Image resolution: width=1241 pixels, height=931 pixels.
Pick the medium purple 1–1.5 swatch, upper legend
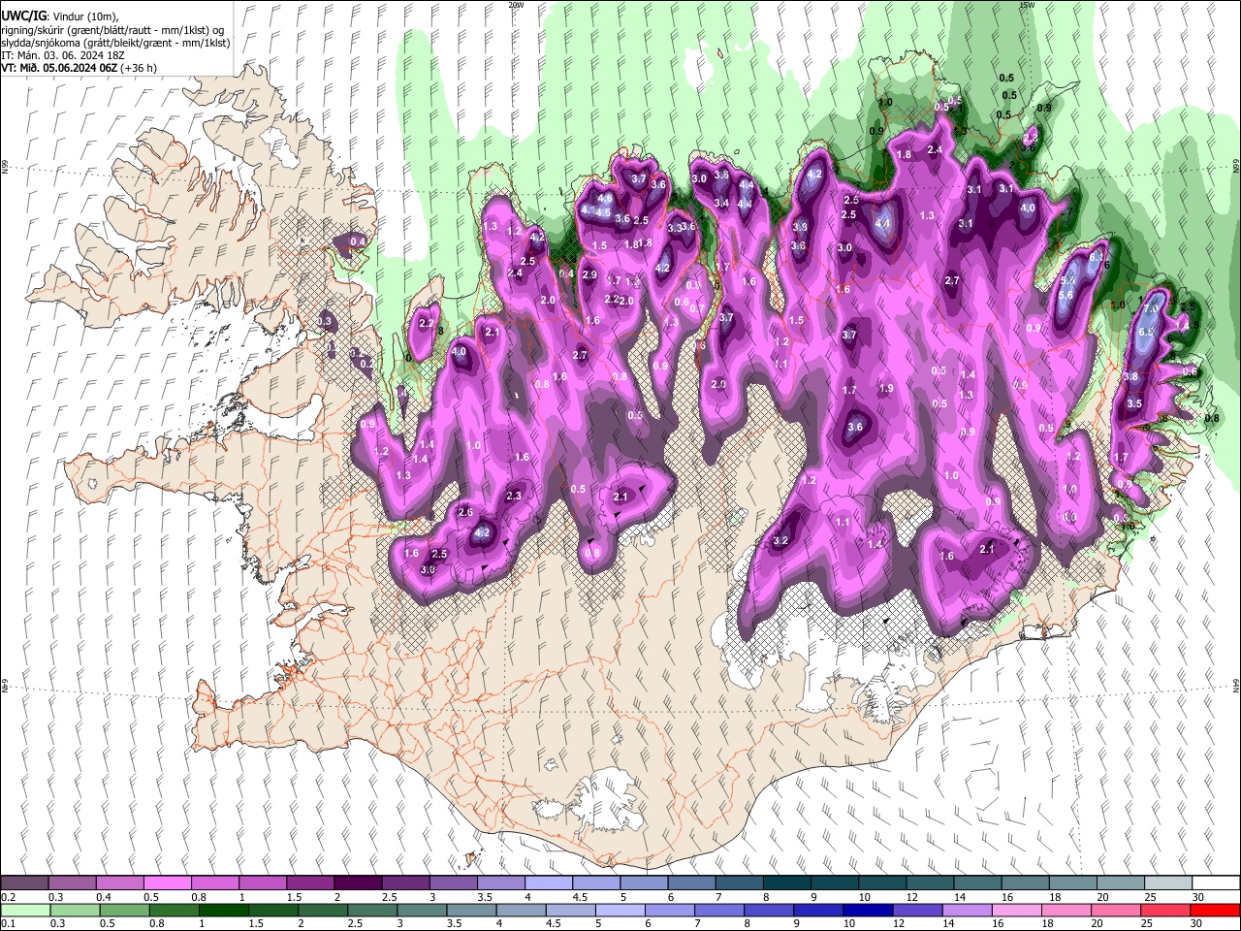click(x=262, y=883)
